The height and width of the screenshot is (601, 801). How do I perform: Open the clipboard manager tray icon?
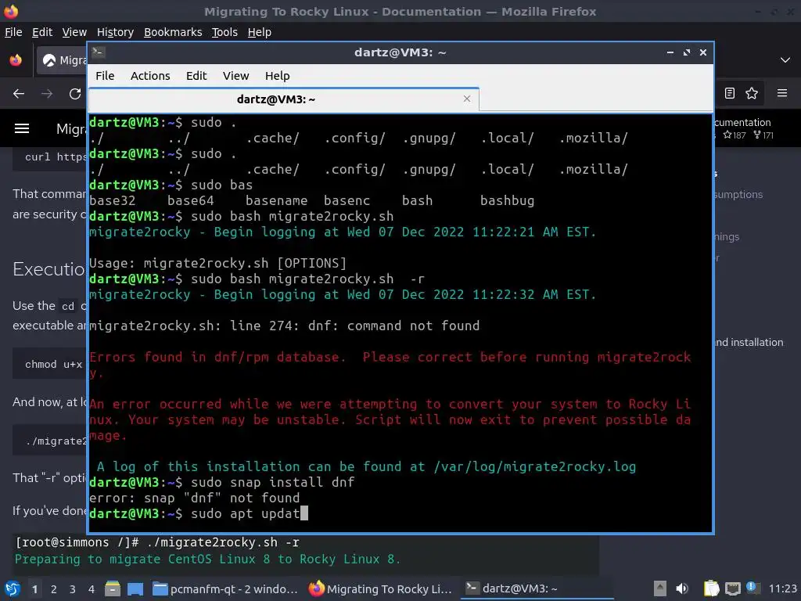[710, 588]
